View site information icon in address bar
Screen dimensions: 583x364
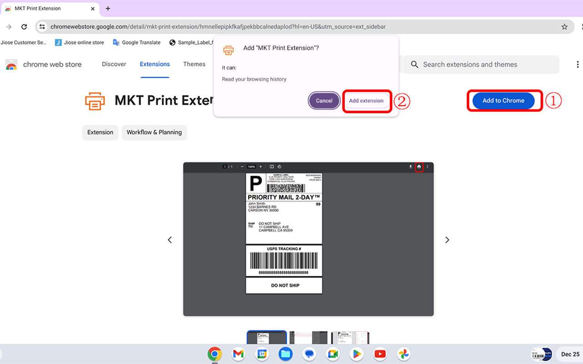42,27
